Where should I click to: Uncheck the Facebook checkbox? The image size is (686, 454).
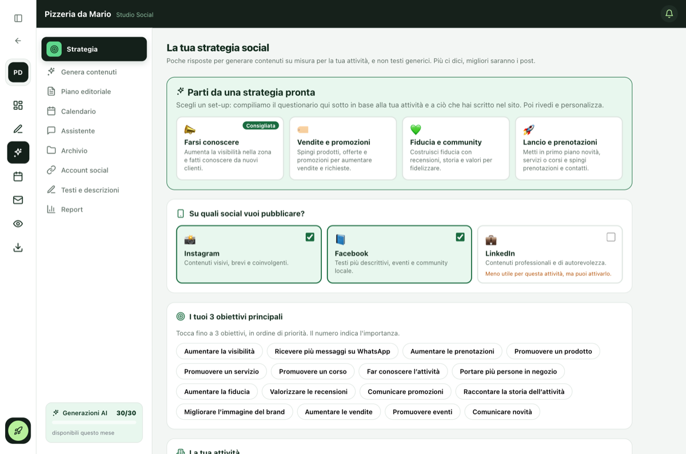(x=460, y=237)
